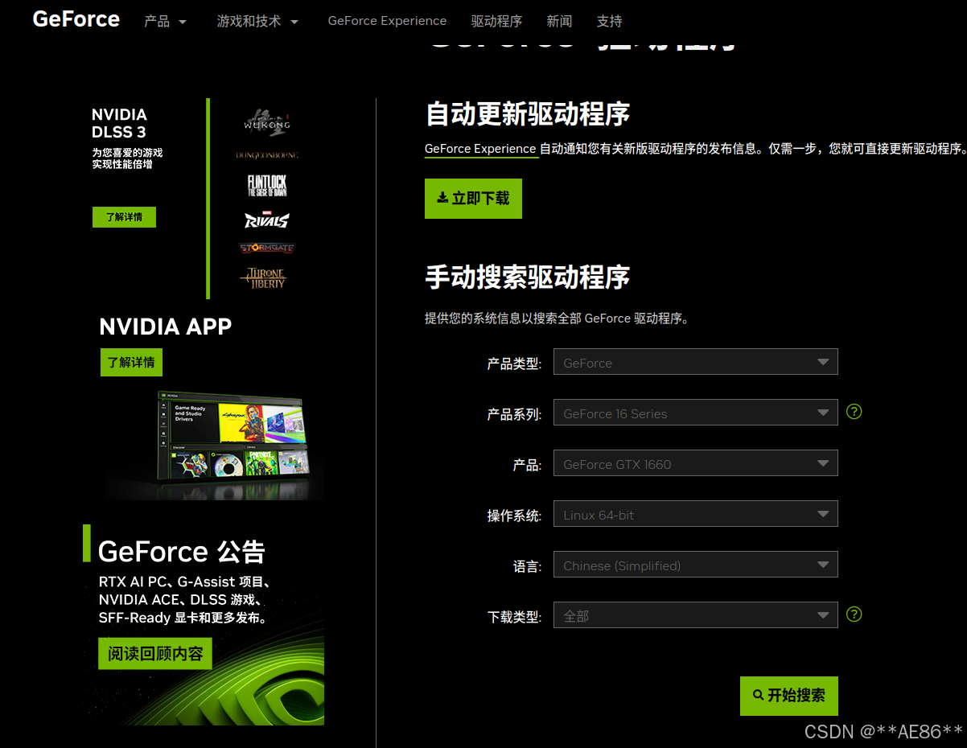Click the 手动搜索驱动程序 heading
967x748 pixels.
tap(528, 277)
